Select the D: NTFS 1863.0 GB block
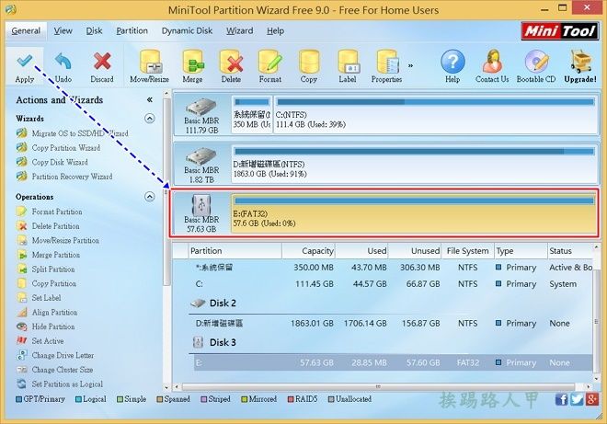The height and width of the screenshot is (424, 607). coord(414,164)
